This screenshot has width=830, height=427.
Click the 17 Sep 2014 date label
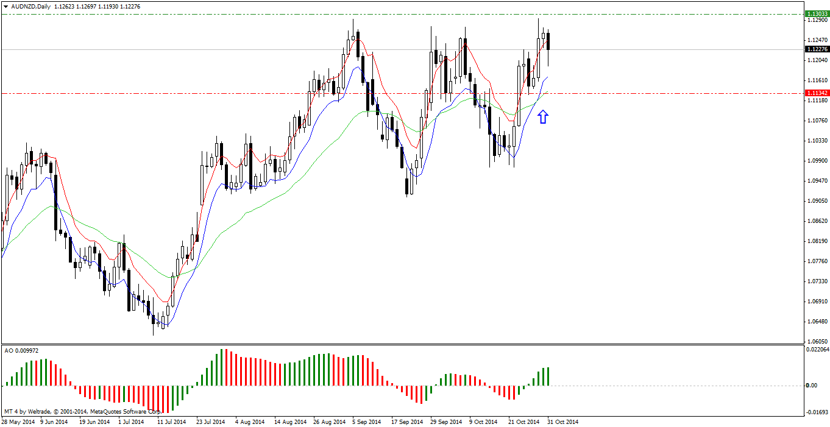tap(406, 422)
